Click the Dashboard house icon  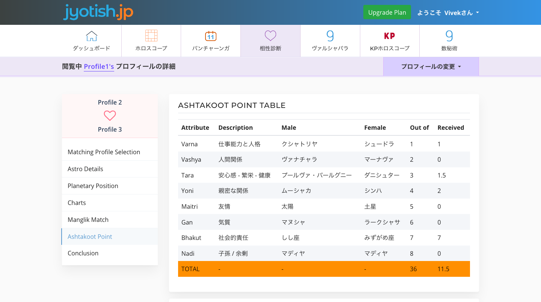(x=91, y=36)
